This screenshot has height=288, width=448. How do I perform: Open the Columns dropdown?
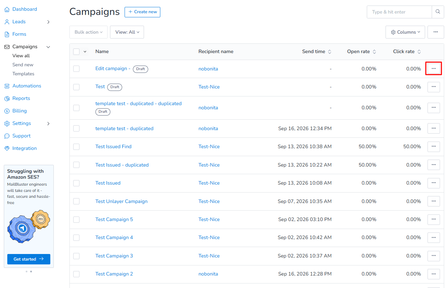point(405,32)
